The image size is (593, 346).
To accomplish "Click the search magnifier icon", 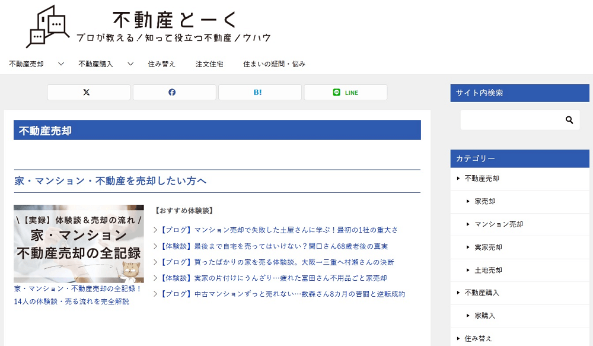I will coord(569,120).
